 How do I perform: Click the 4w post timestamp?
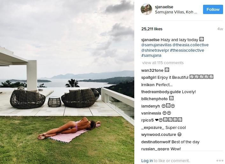click(220, 29)
